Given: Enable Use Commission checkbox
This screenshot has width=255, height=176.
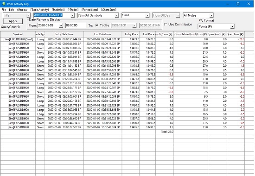Looking at the screenshot, I should click(x=166, y=25).
